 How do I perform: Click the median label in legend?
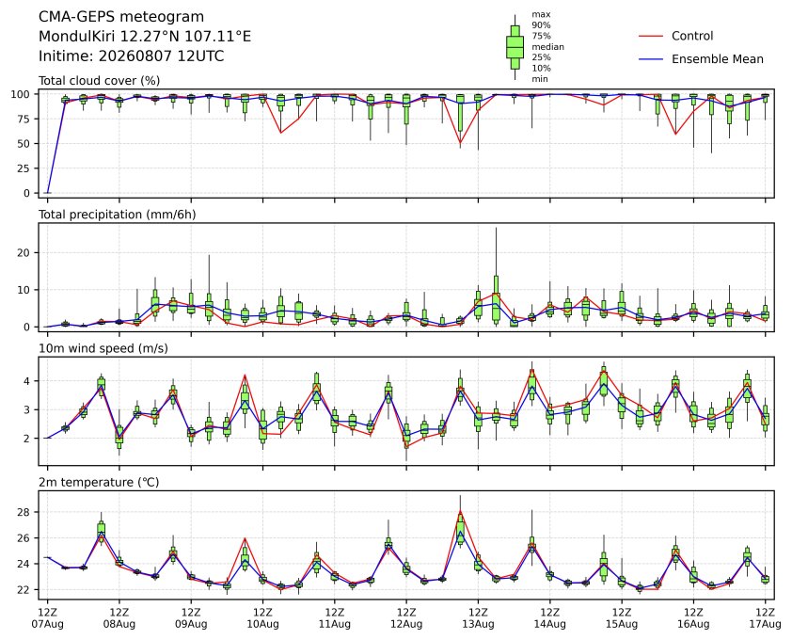547,47
